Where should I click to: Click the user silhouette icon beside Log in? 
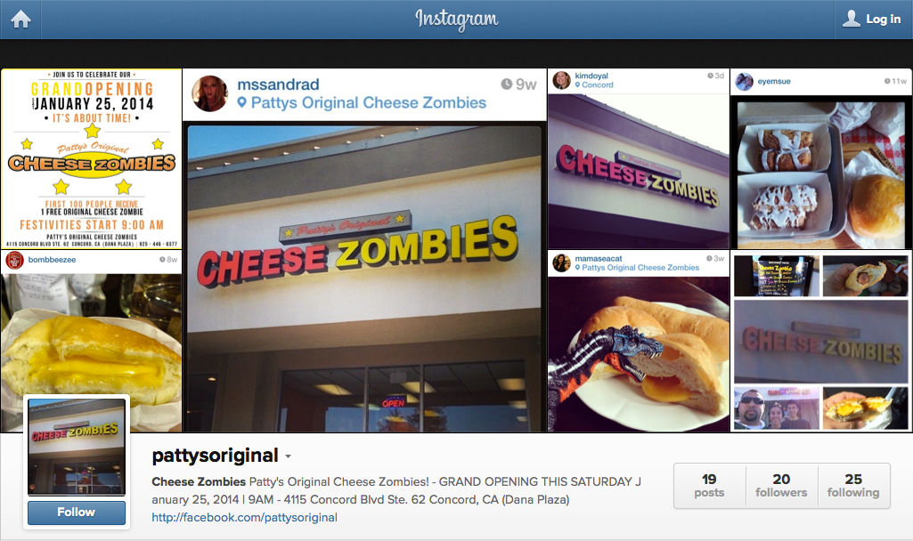(852, 19)
